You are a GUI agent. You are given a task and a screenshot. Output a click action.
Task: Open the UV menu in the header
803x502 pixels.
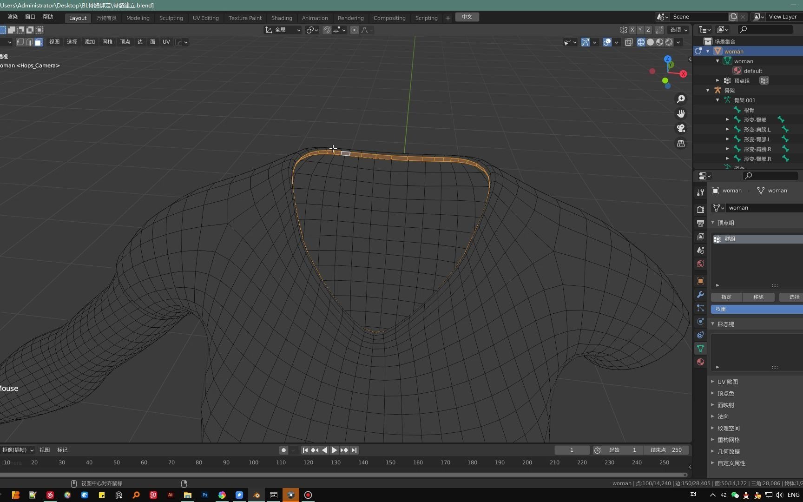click(x=166, y=42)
